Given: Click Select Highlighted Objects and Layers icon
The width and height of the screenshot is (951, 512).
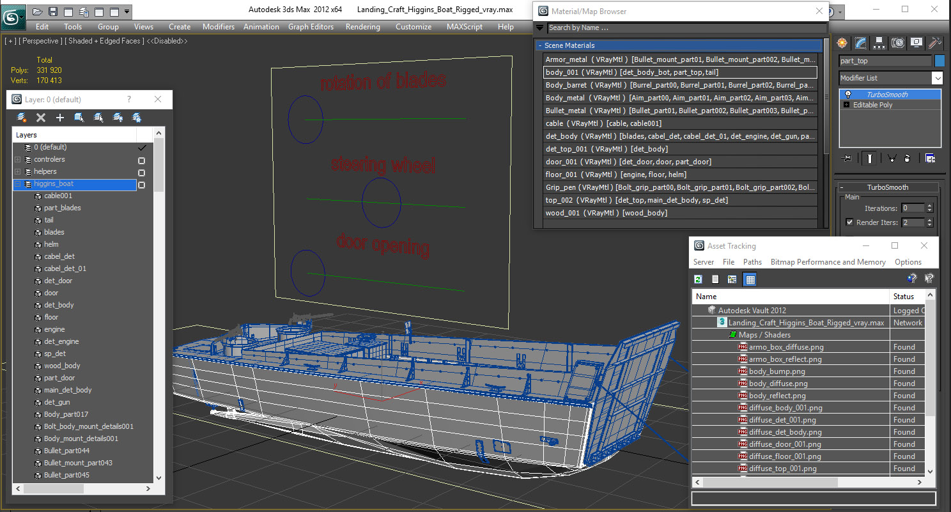Looking at the screenshot, I should coord(79,118).
